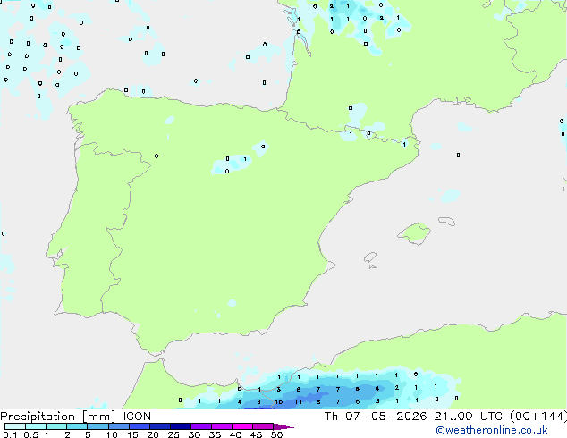The height and width of the screenshot is (438, 567).
Task: Click the 15–20 mm blue legend swatch
Action: [139, 426]
